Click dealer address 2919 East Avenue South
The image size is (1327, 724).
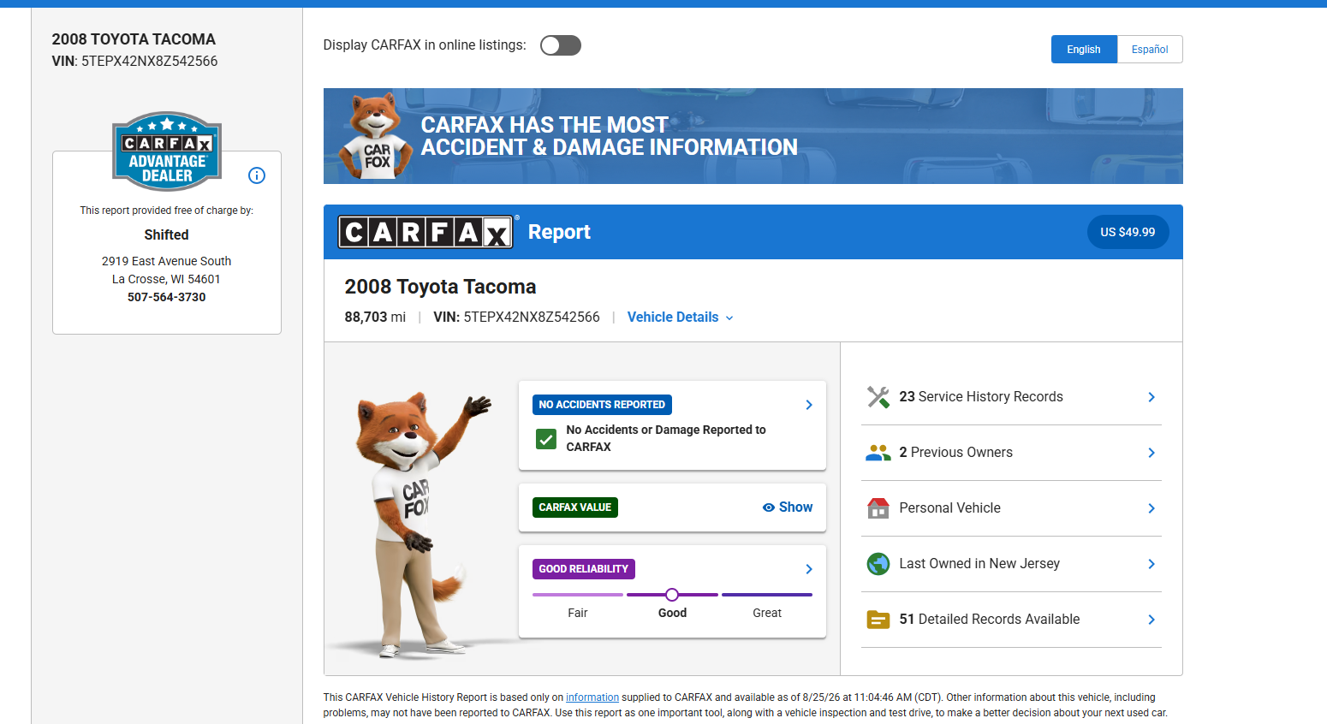(167, 261)
